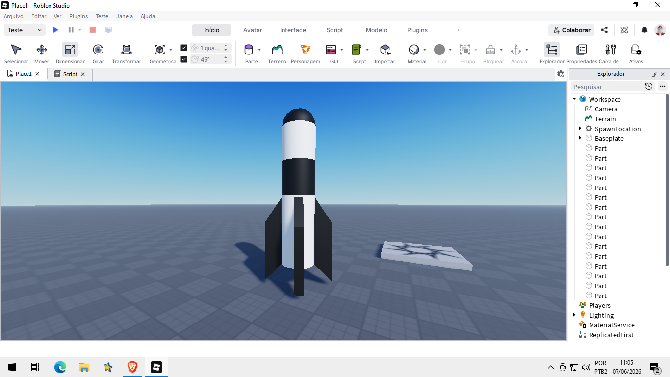Viewport: 670px width, 377px height.
Task: Add a new ribbon tab with plus
Action: point(459,30)
